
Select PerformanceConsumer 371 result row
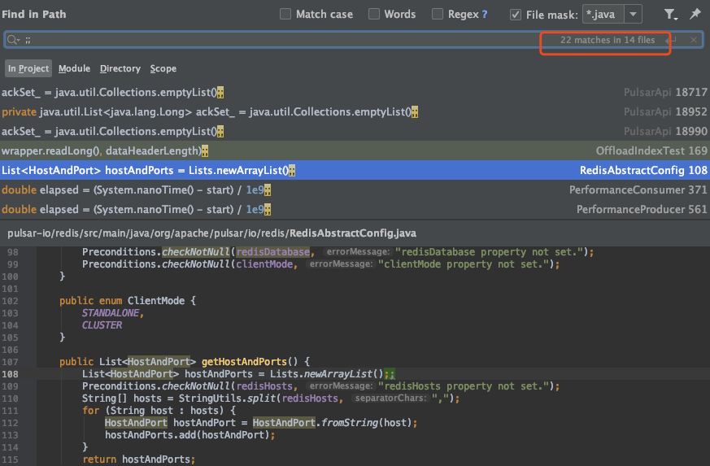355,189
